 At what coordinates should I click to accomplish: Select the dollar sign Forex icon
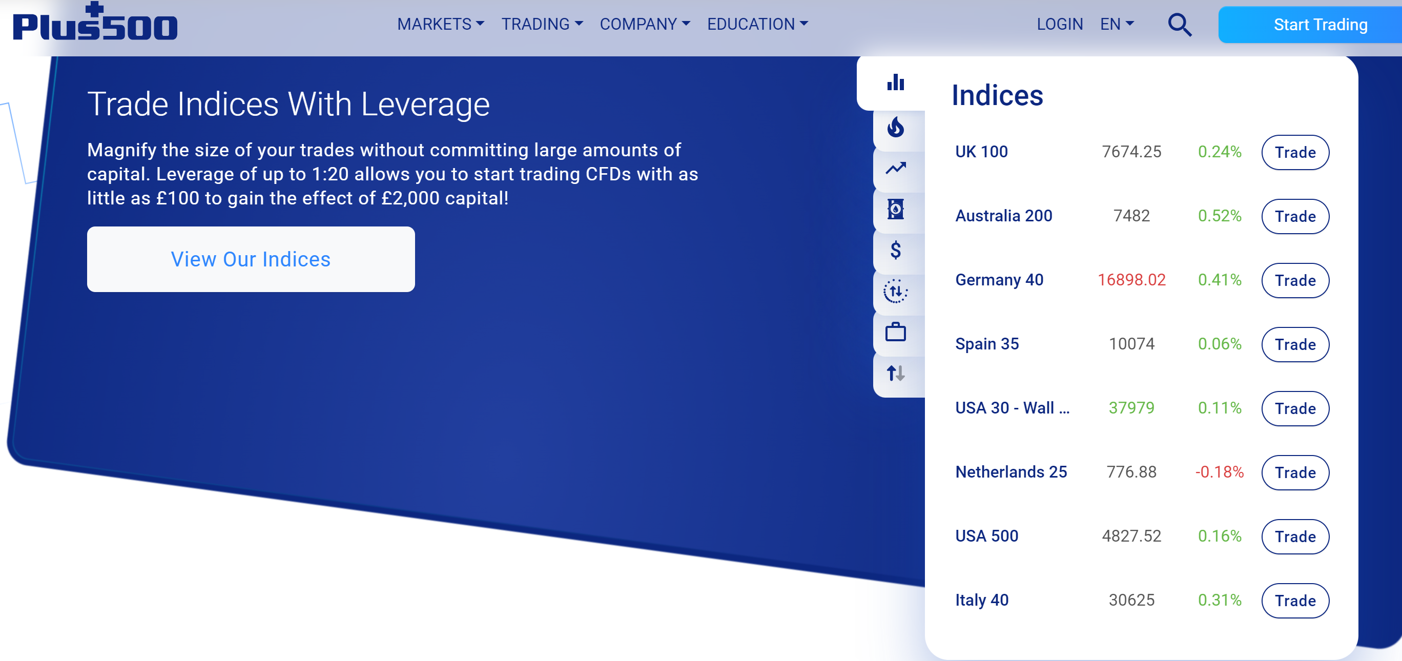coord(895,250)
